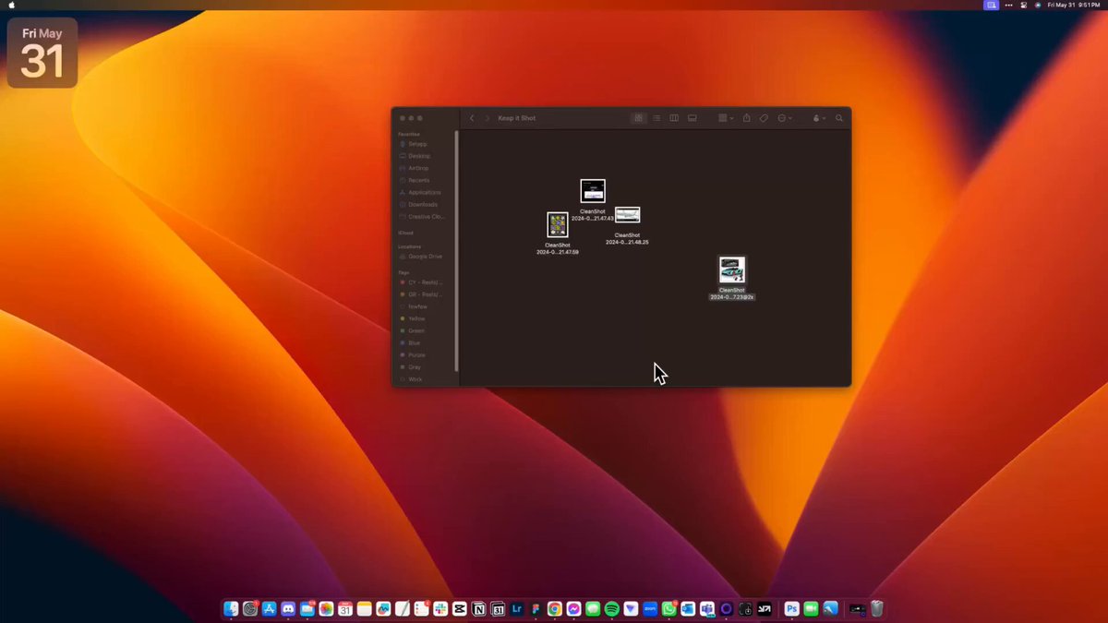This screenshot has width=1108, height=623.
Task: Open Setapp in Finder sidebar
Action: pos(418,144)
